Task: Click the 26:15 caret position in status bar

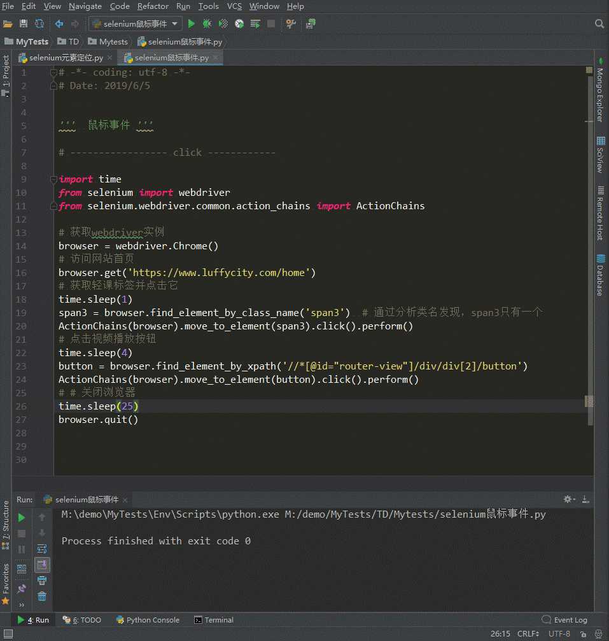Action: [x=500, y=633]
